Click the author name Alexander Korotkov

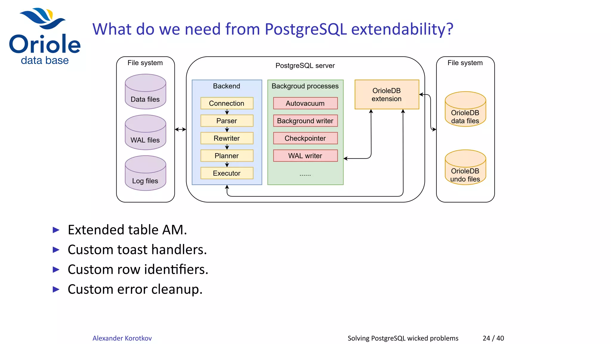(122, 338)
